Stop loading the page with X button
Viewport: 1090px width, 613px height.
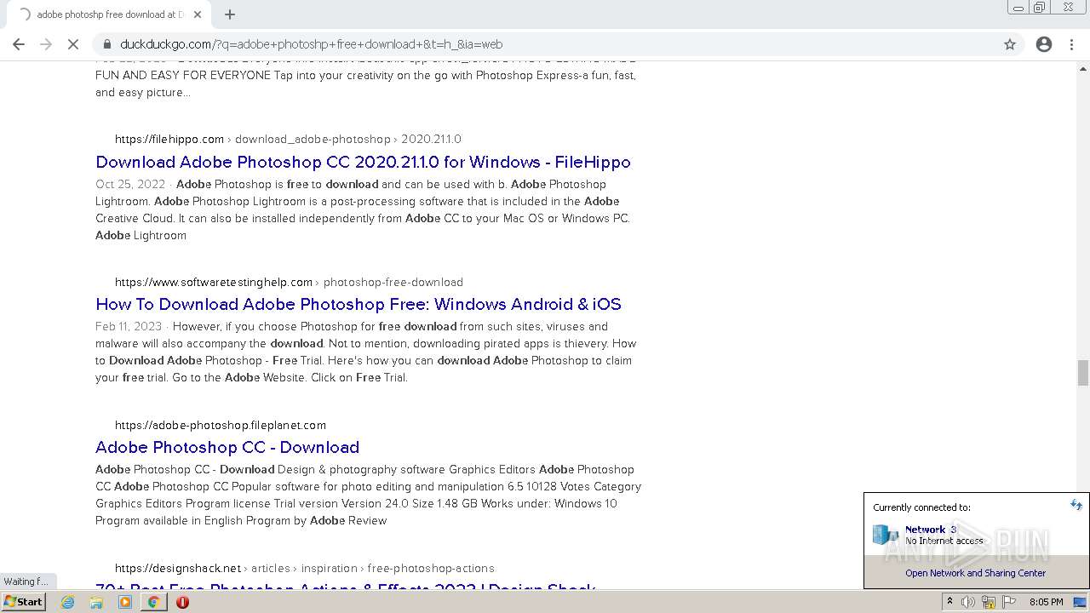point(73,44)
